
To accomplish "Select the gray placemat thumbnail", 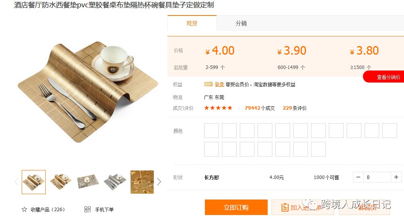I will point(115,182).
